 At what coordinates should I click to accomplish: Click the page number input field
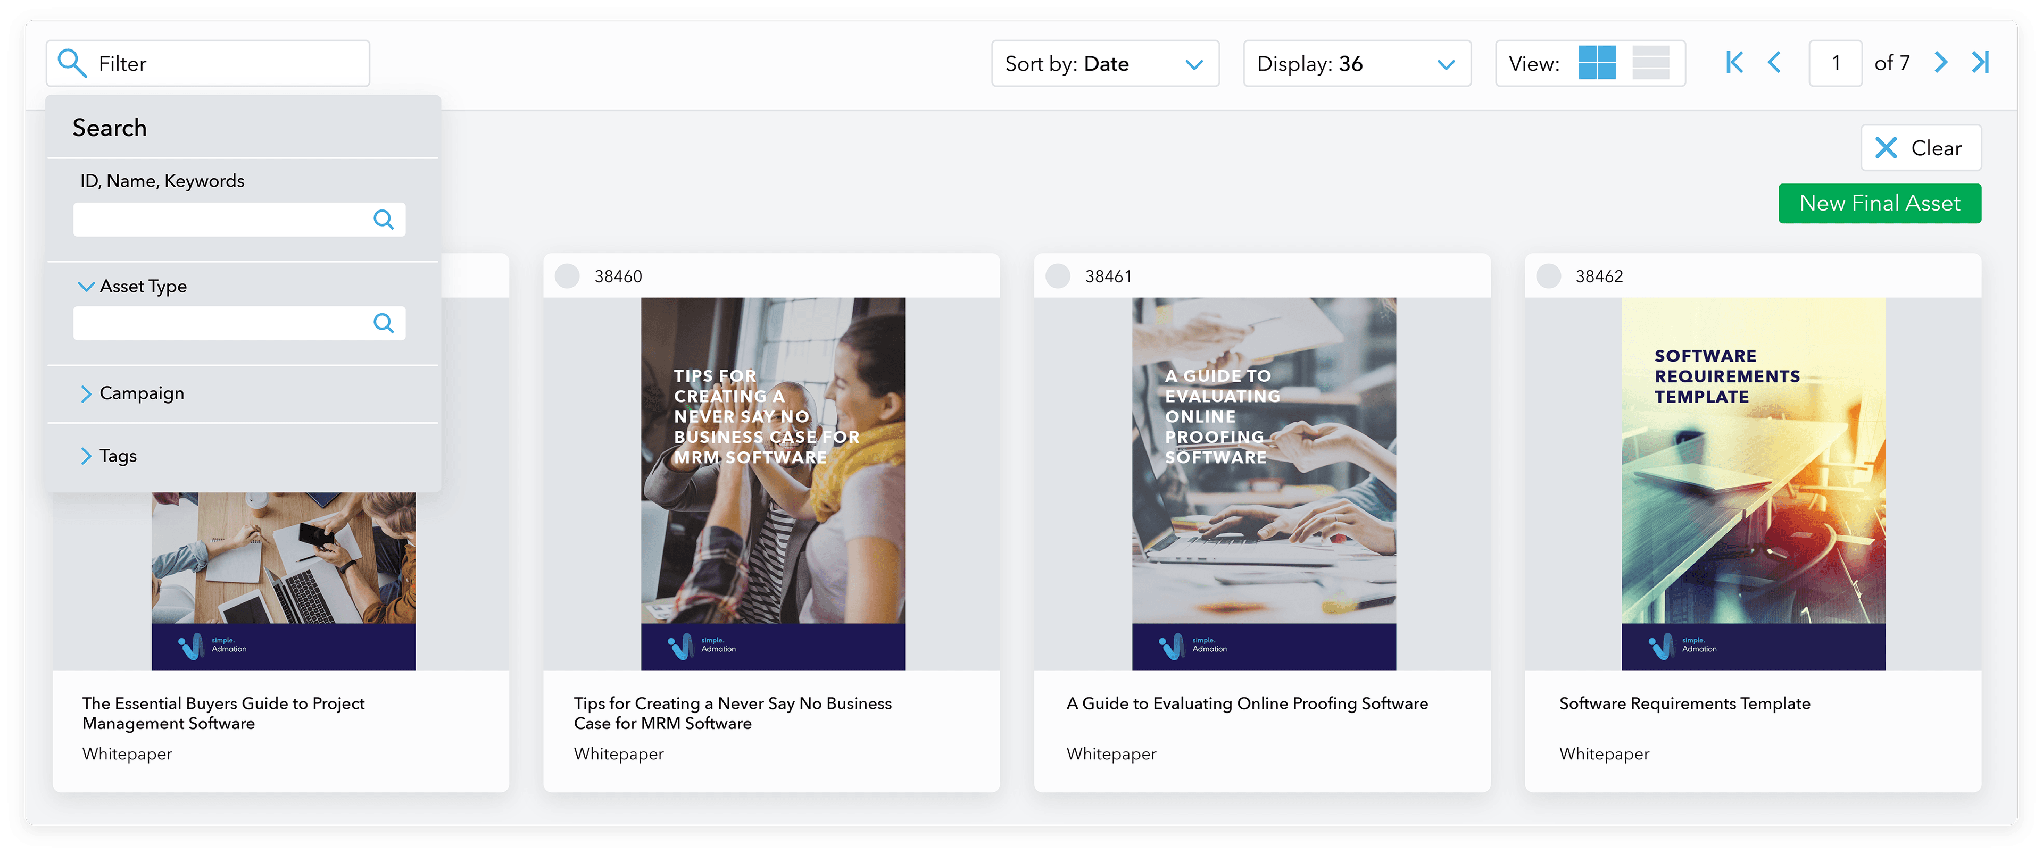coord(1834,63)
